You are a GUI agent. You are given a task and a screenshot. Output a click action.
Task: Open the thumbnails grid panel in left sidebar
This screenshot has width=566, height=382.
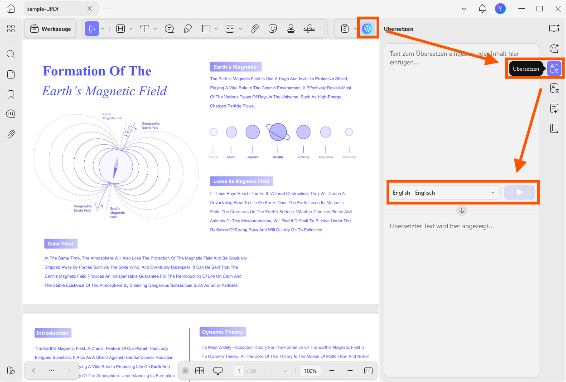click(x=11, y=29)
